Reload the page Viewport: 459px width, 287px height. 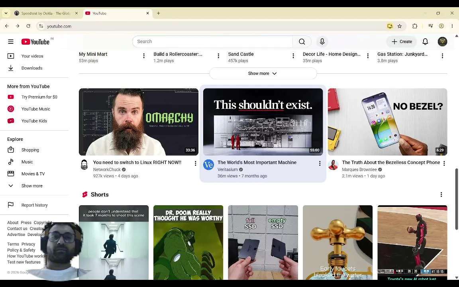click(28, 26)
